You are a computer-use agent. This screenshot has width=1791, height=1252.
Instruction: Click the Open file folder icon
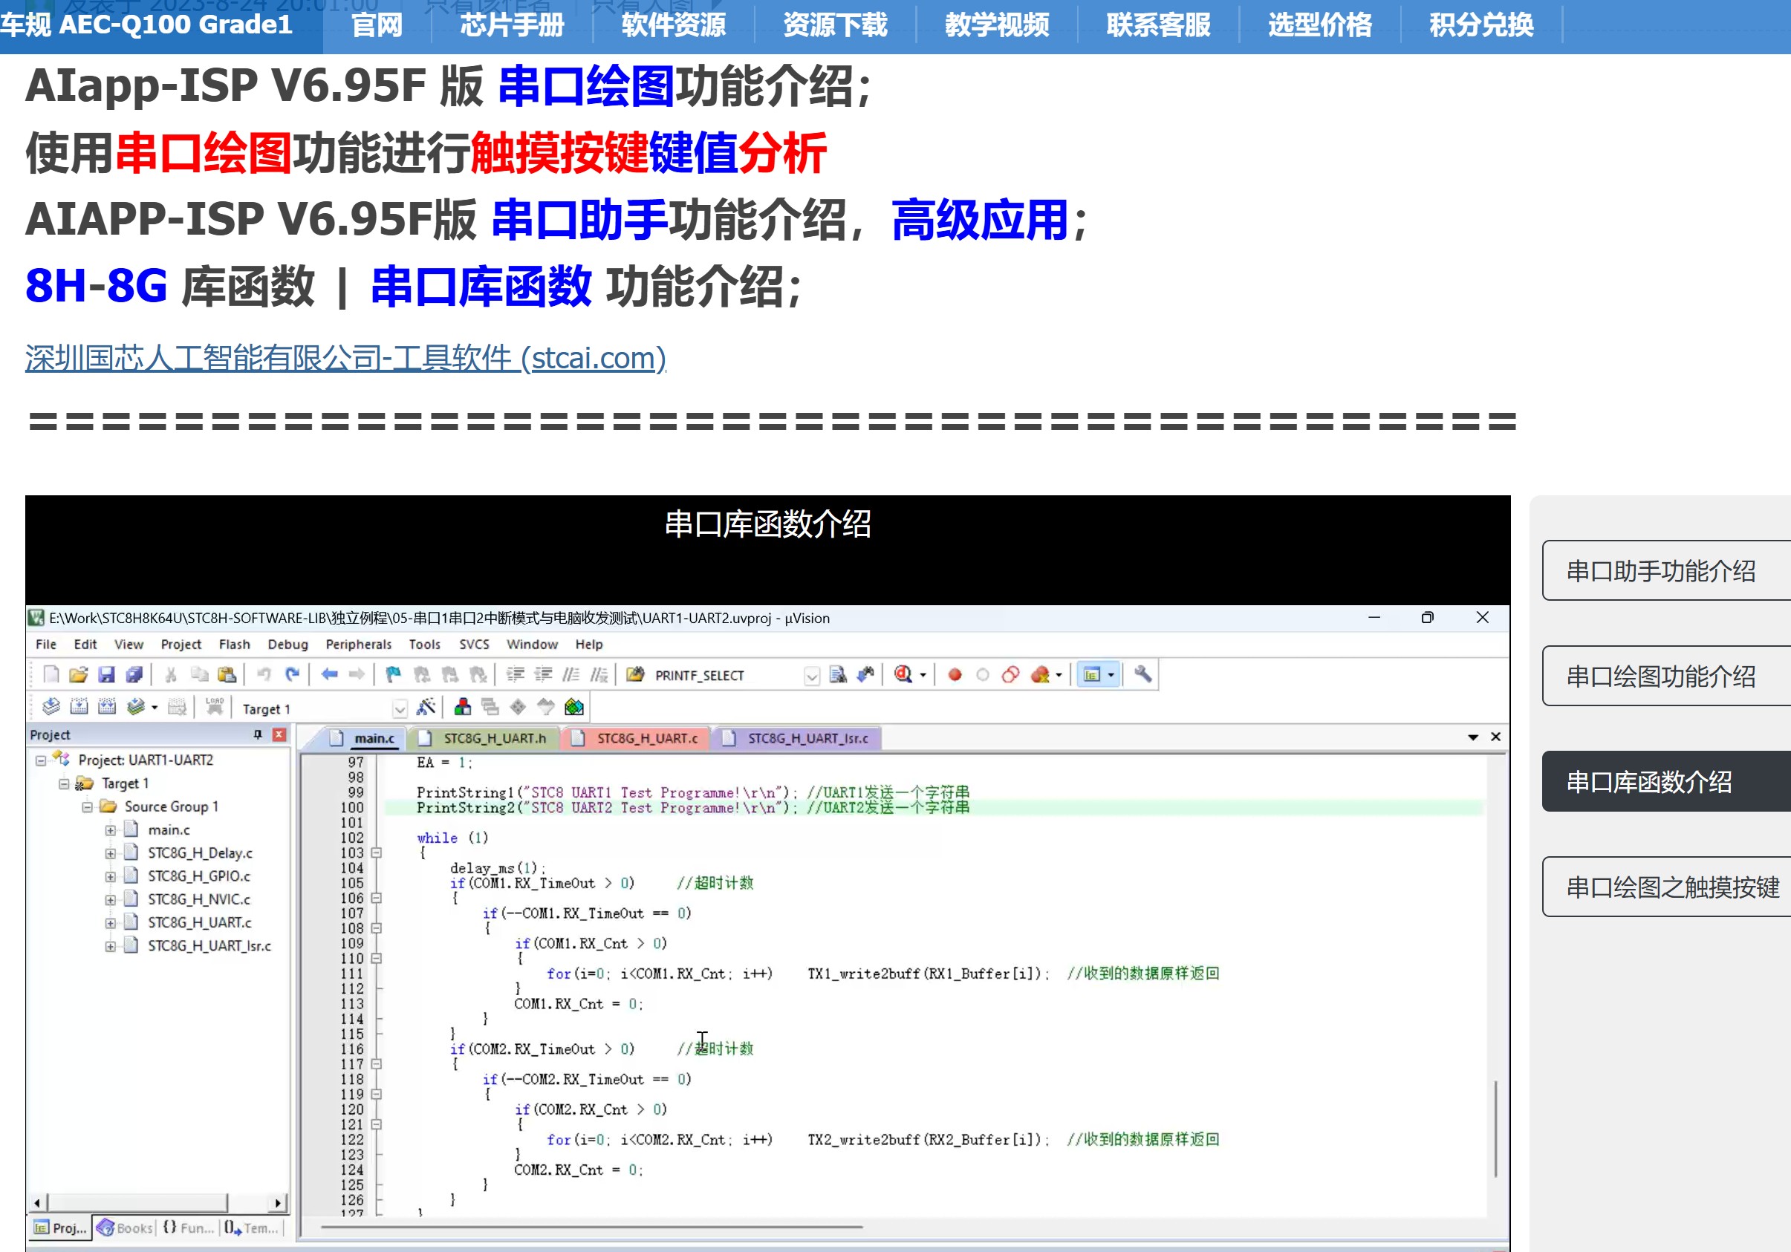tap(78, 675)
